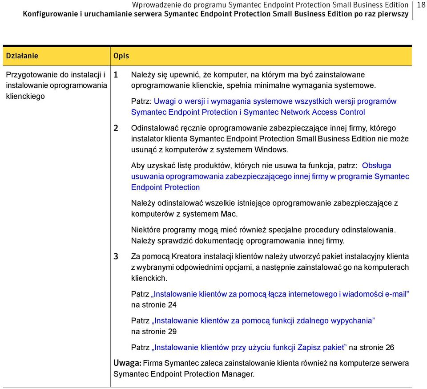Click cell 'Przygotowanie do instalacji i instalowanie oprogramowania klienckiego'
This screenshot has width=427, height=389.
tap(56, 85)
